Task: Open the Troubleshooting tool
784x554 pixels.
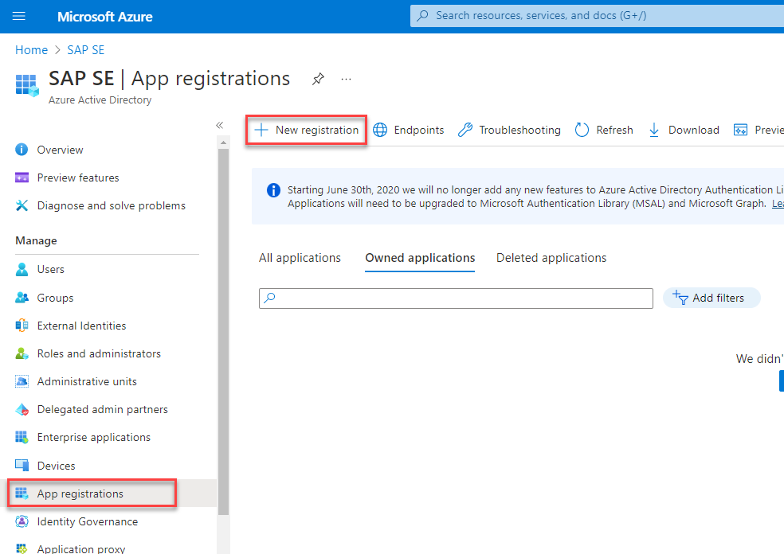Action: click(x=509, y=130)
